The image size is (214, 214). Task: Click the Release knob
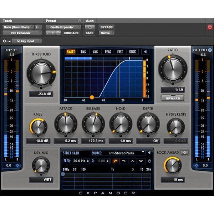coord(93,124)
